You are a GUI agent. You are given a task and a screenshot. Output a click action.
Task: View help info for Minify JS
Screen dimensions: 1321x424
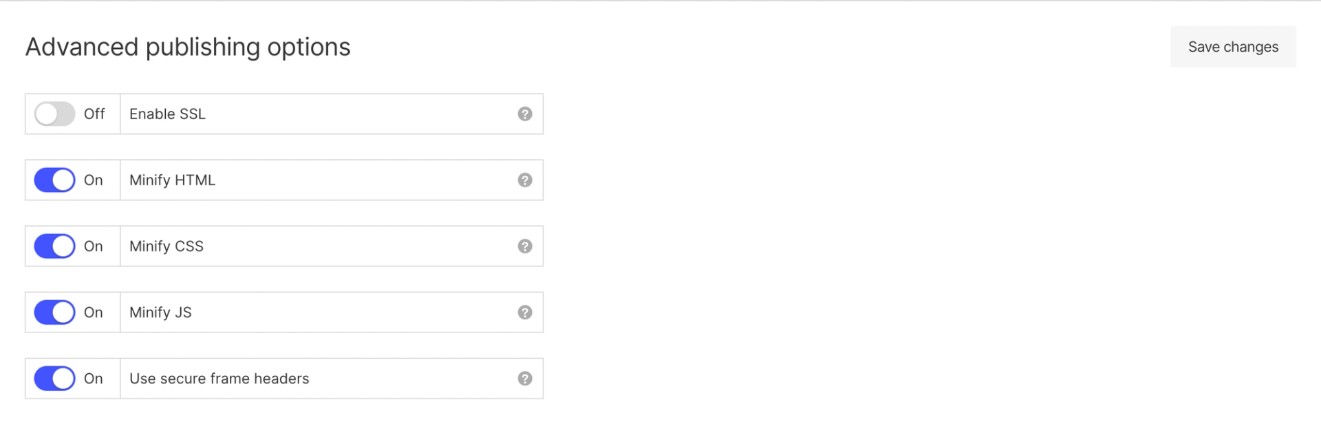coord(525,312)
